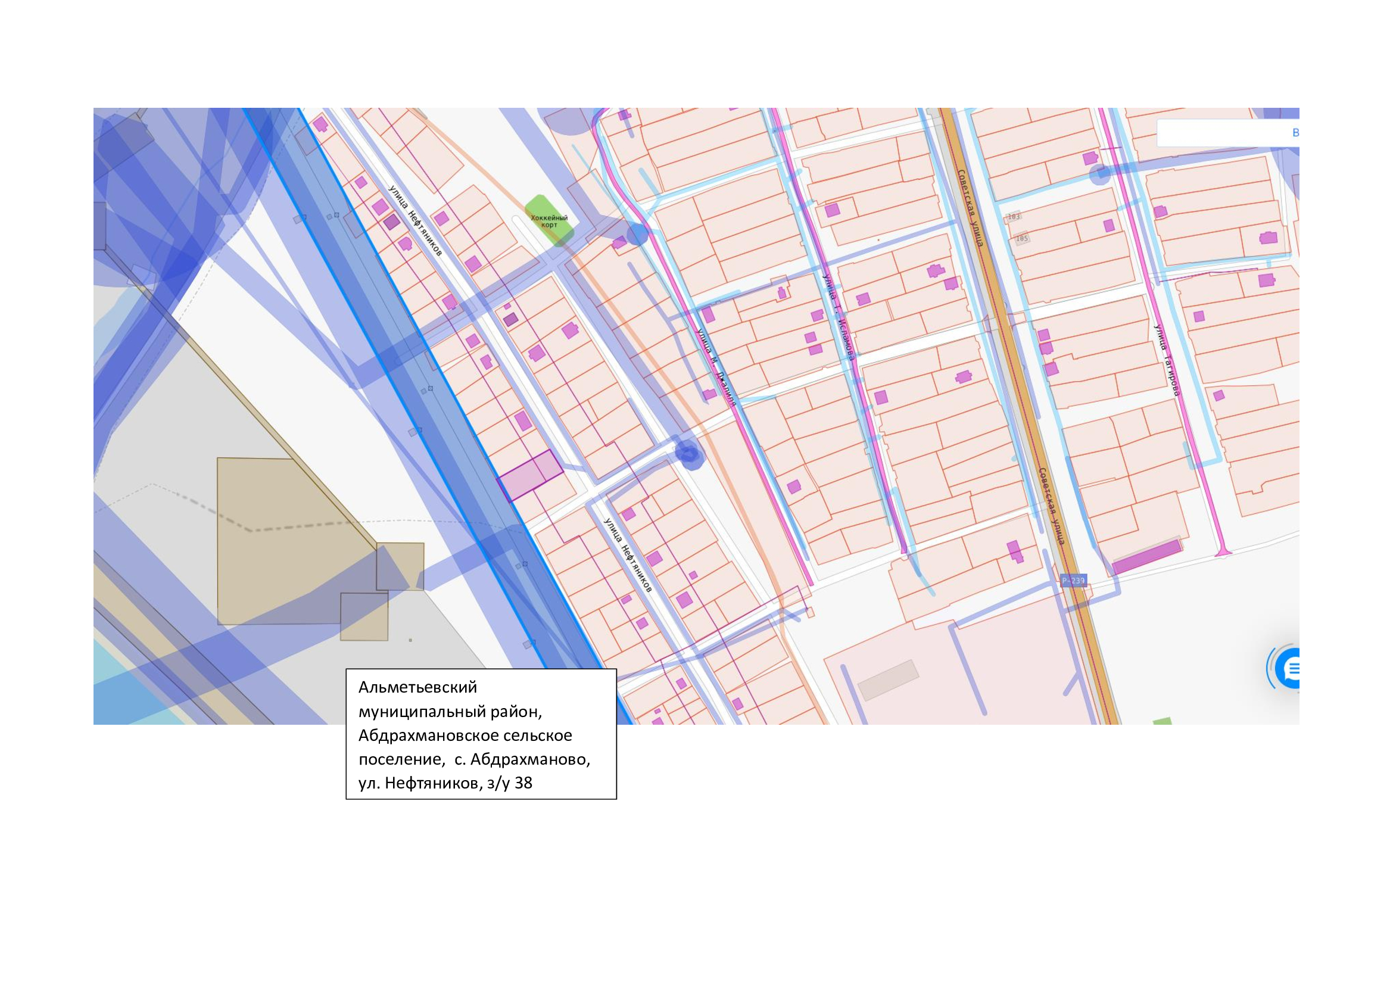Click the Советская улица label above the Р-239 shield
The height and width of the screenshot is (985, 1393).
[1051, 506]
